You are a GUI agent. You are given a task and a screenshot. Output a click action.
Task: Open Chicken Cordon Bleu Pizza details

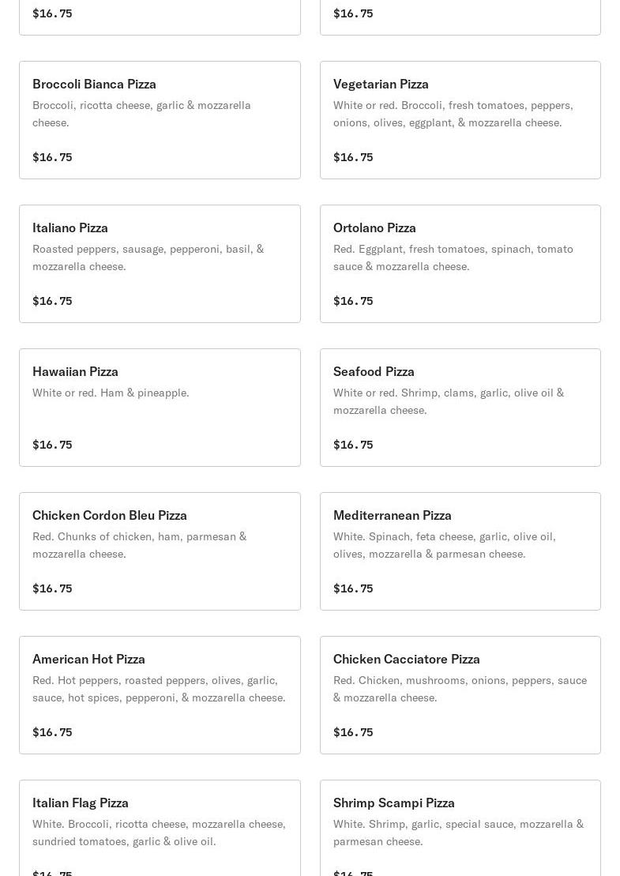tap(110, 515)
